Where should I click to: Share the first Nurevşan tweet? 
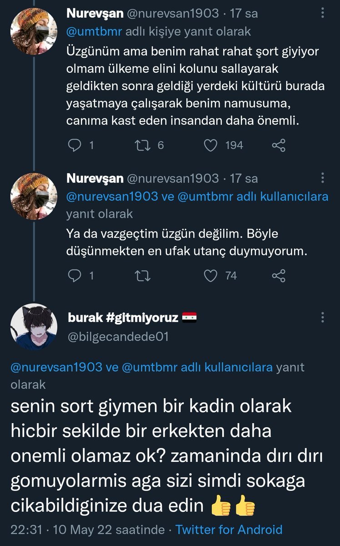point(278,145)
